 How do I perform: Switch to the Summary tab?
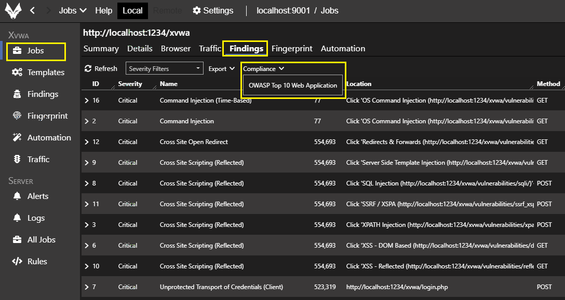coord(101,49)
